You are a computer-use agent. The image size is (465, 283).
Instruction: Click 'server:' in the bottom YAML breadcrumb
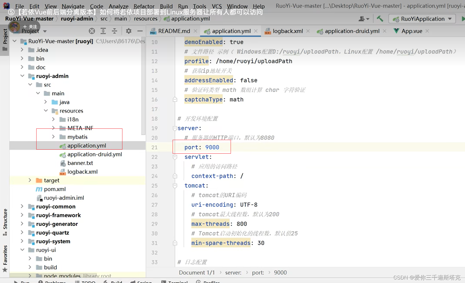point(233,273)
